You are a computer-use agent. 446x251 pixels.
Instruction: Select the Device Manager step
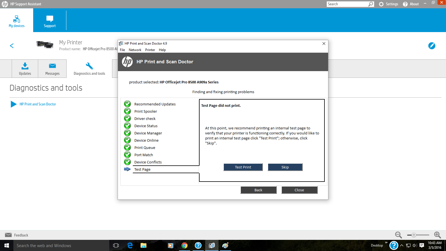[x=148, y=133]
